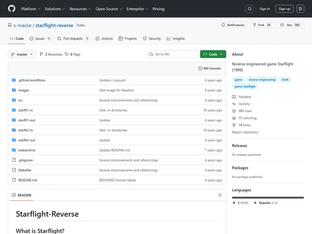Click the tag icon for 0 Tags
This screenshot has height=234, width=312.
point(67,54)
